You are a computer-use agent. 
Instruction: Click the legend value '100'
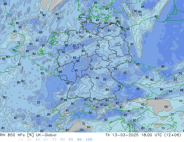89,140
